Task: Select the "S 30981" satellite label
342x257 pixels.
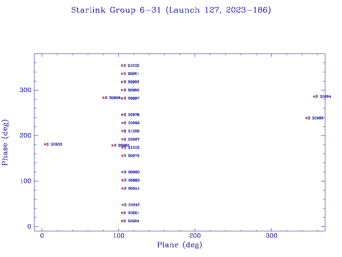Action: click(131, 74)
